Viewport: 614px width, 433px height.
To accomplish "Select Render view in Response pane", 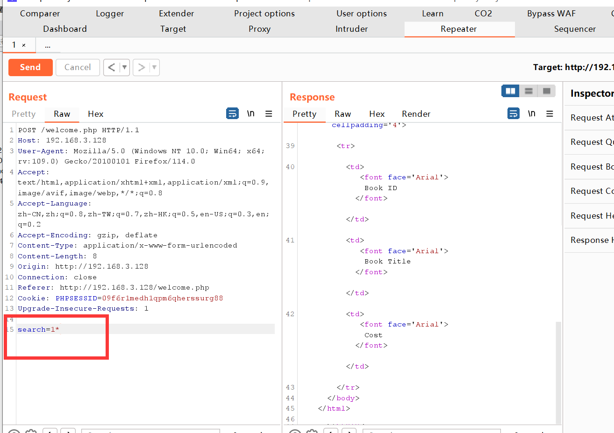I will [416, 114].
